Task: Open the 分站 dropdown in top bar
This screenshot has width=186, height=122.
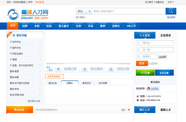Action: point(171,2)
